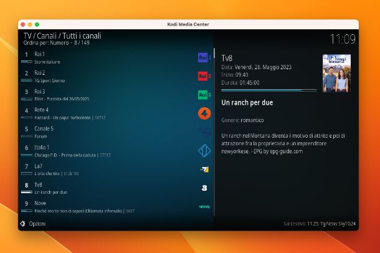Click the Successivo 11:25 Tg News SkyTG24 text
The image size is (380, 253).
(320, 224)
